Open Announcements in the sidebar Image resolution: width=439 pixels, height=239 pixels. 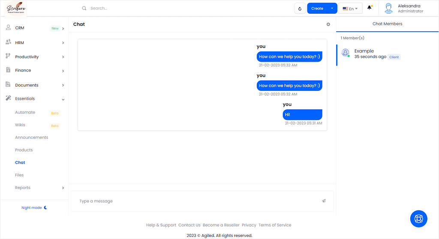tap(32, 137)
